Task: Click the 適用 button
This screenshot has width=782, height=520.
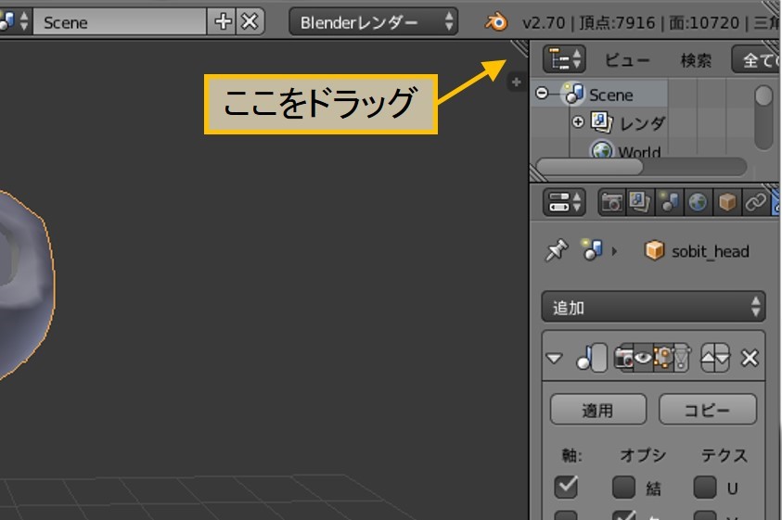Action: point(598,409)
